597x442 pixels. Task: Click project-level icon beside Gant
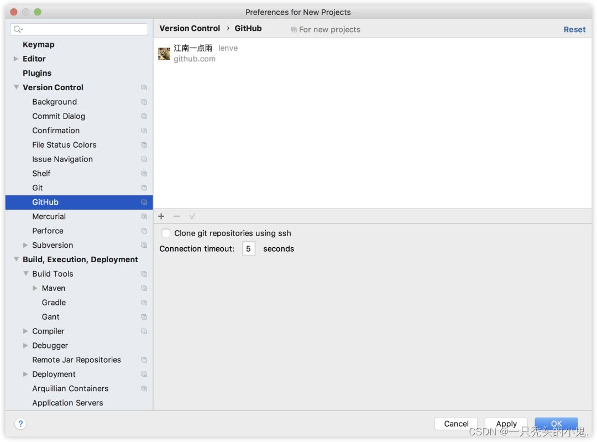click(x=144, y=317)
